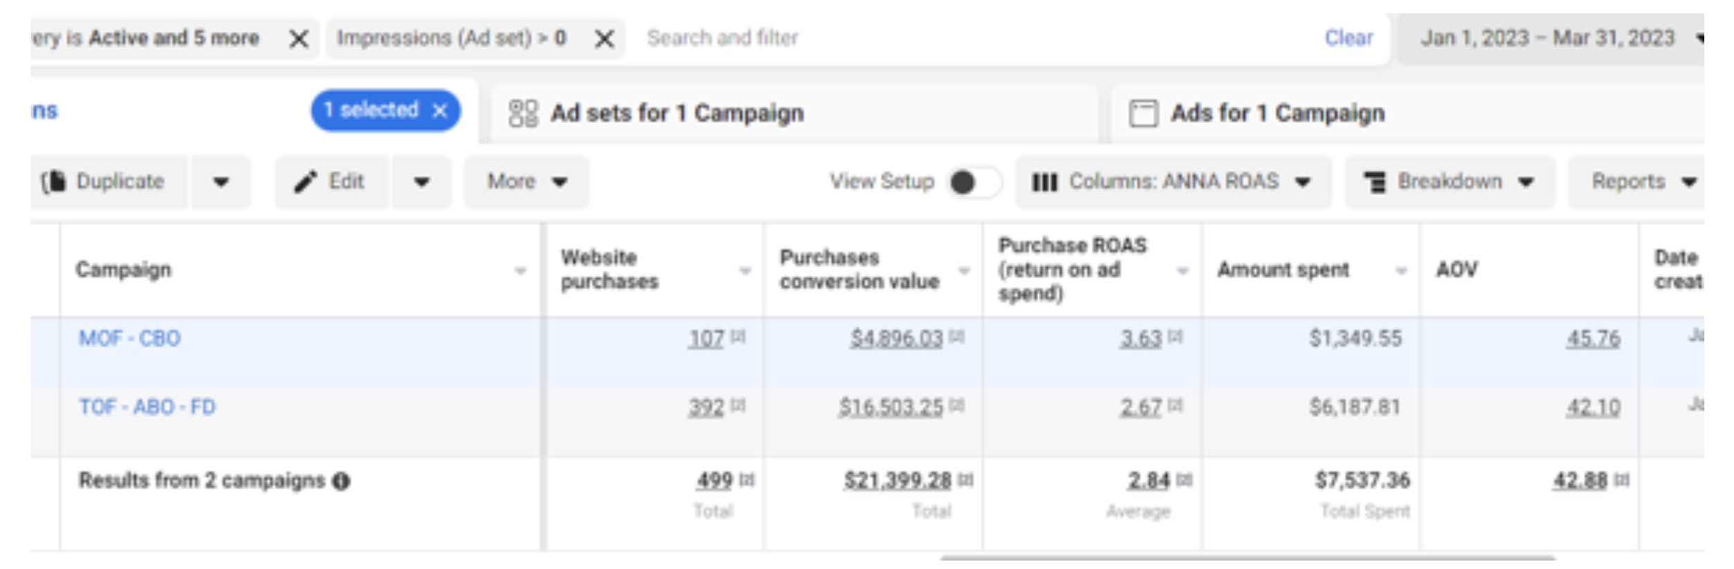Switch to Ad sets for 1 Campaign tab
The height and width of the screenshot is (569, 1734).
795,114
